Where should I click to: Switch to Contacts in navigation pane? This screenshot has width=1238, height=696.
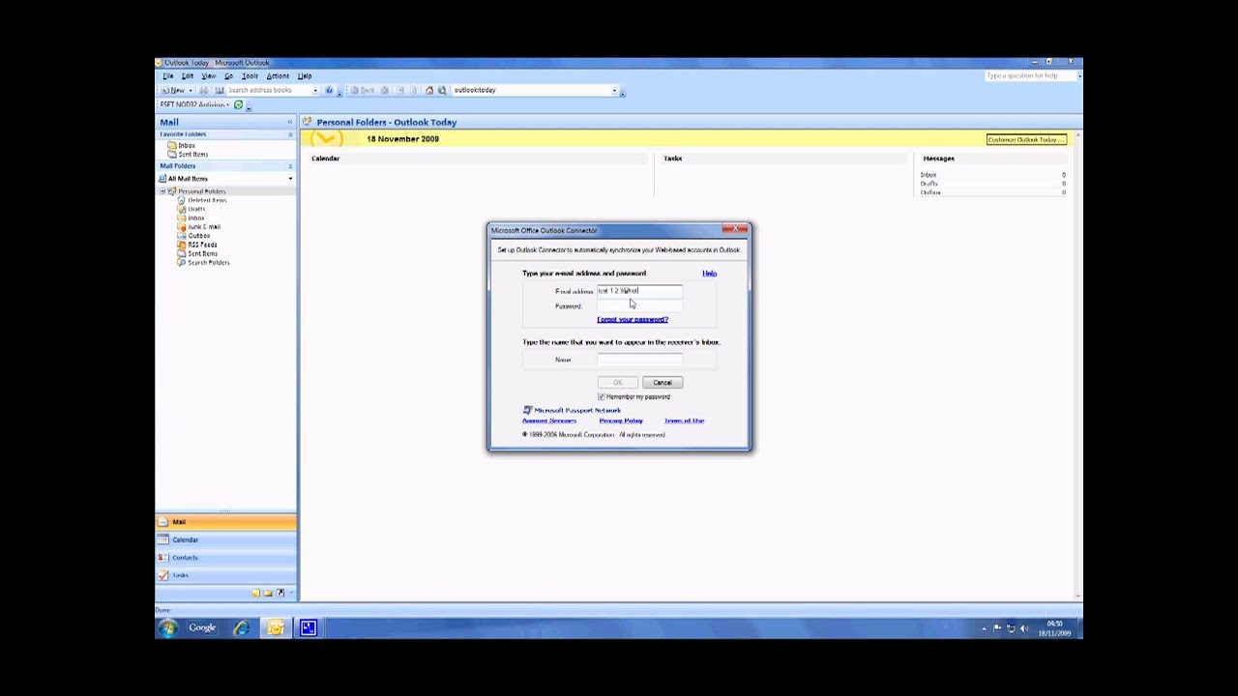(225, 558)
